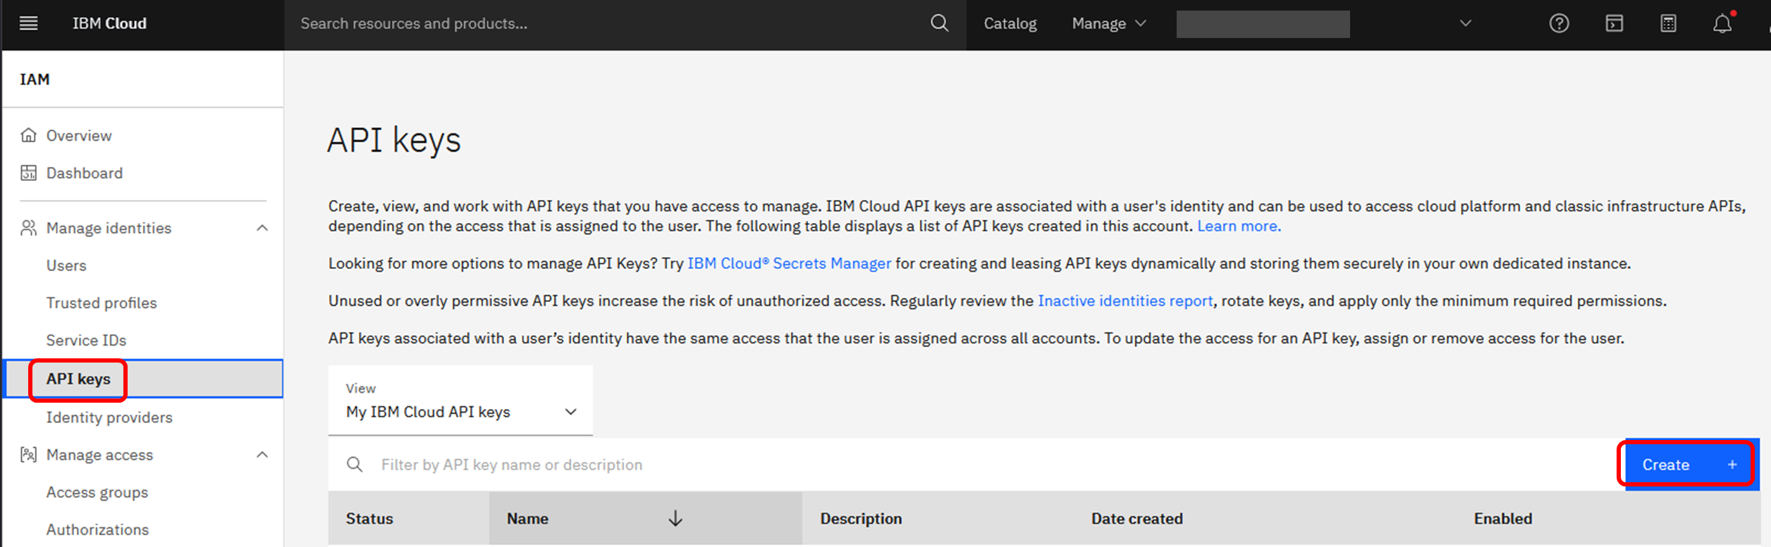Expand the Manage menu in header
1771x547 pixels.
point(1108,23)
